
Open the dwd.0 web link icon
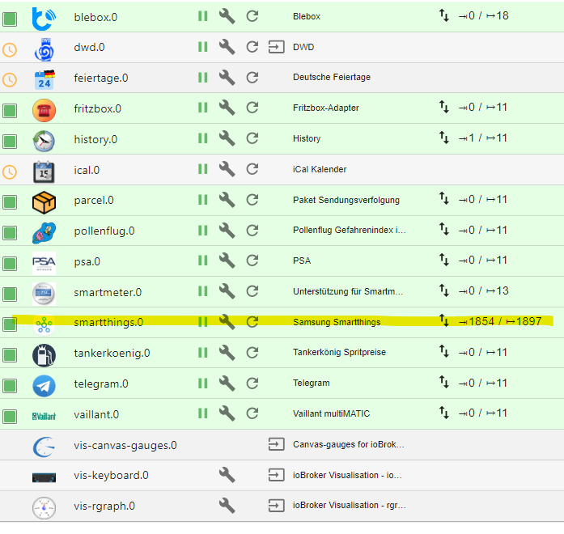pyautogui.click(x=277, y=47)
